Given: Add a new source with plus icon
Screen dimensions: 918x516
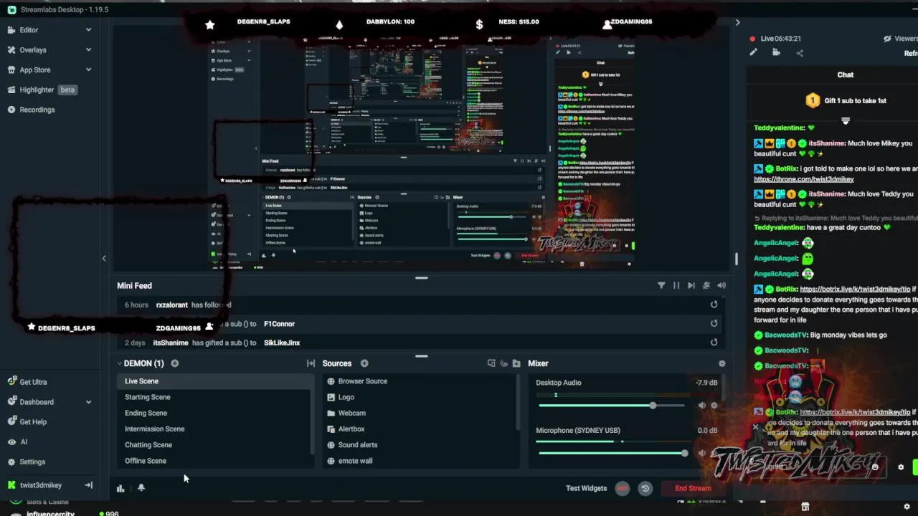Looking at the screenshot, I should tap(364, 363).
